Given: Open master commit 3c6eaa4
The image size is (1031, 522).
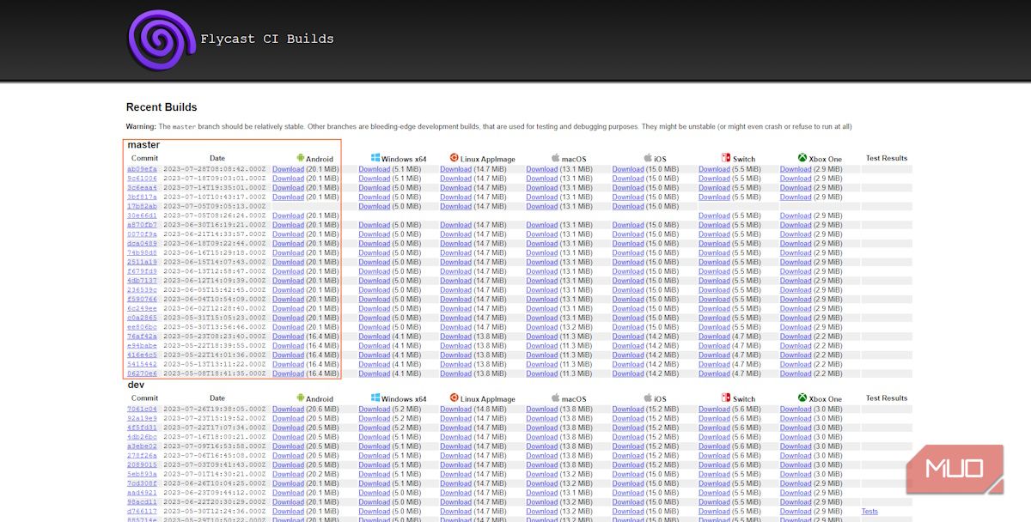Looking at the screenshot, I should (142, 188).
